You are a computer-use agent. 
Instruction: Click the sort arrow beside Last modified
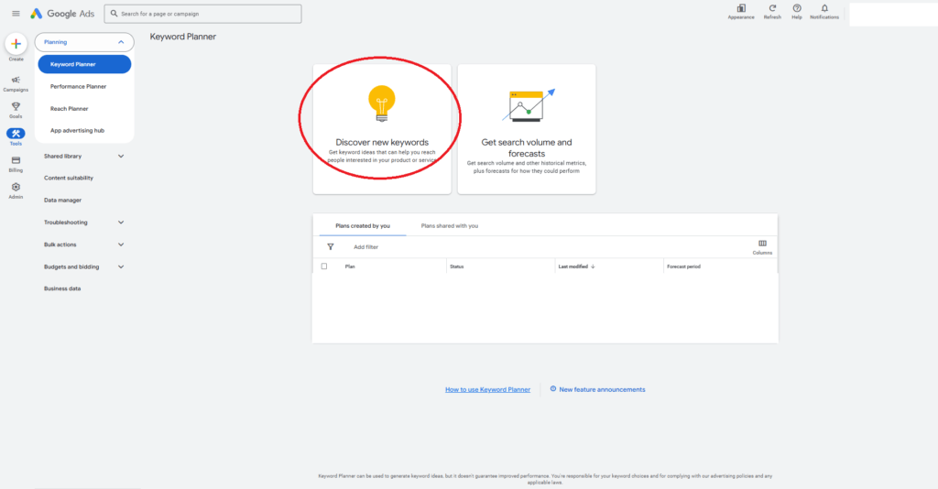(593, 266)
